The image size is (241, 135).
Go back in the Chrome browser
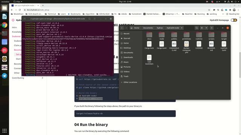pos(12,10)
